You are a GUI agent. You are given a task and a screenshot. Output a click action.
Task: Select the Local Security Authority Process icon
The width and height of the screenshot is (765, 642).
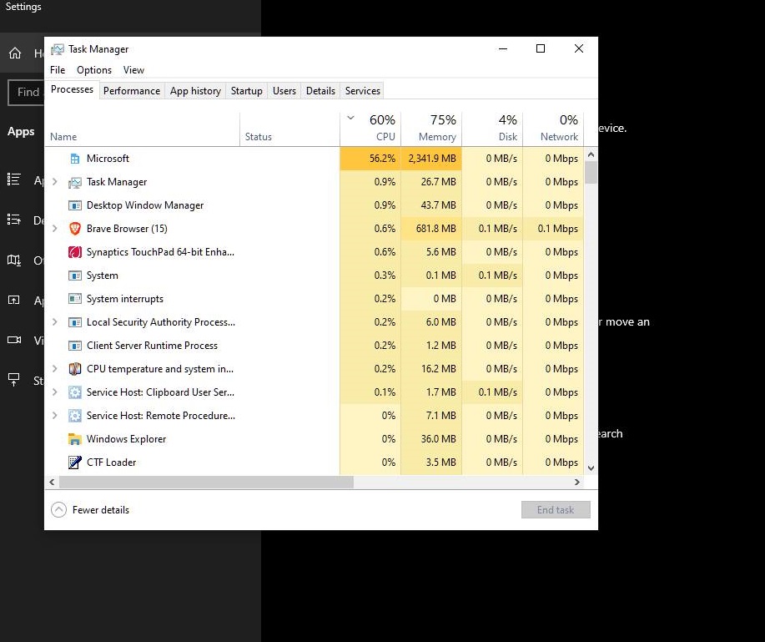click(x=74, y=321)
